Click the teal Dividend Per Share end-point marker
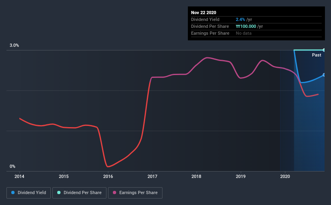 (324, 50)
